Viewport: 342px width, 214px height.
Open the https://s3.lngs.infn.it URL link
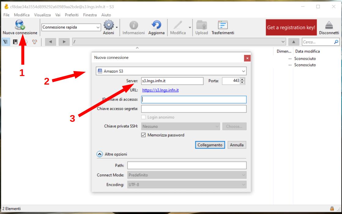point(161,90)
